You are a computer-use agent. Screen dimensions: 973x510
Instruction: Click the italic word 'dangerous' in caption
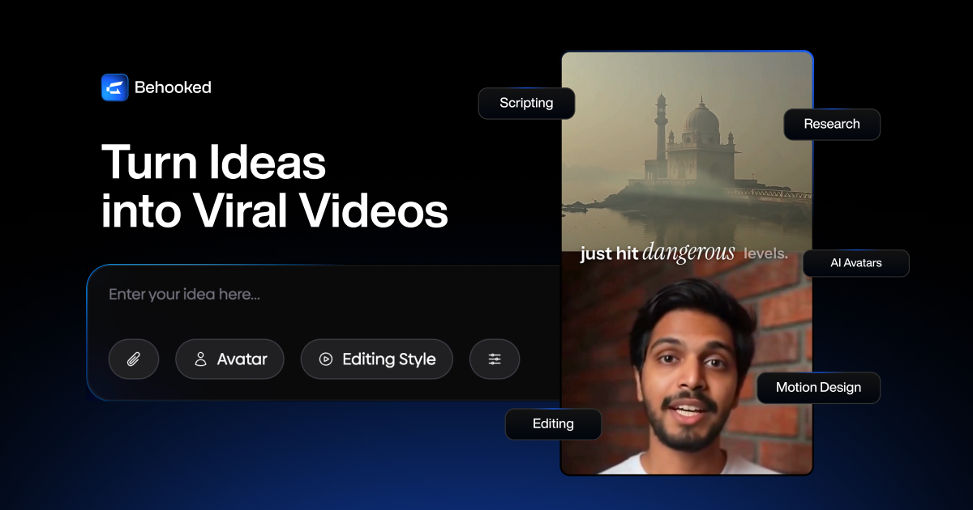click(x=688, y=253)
